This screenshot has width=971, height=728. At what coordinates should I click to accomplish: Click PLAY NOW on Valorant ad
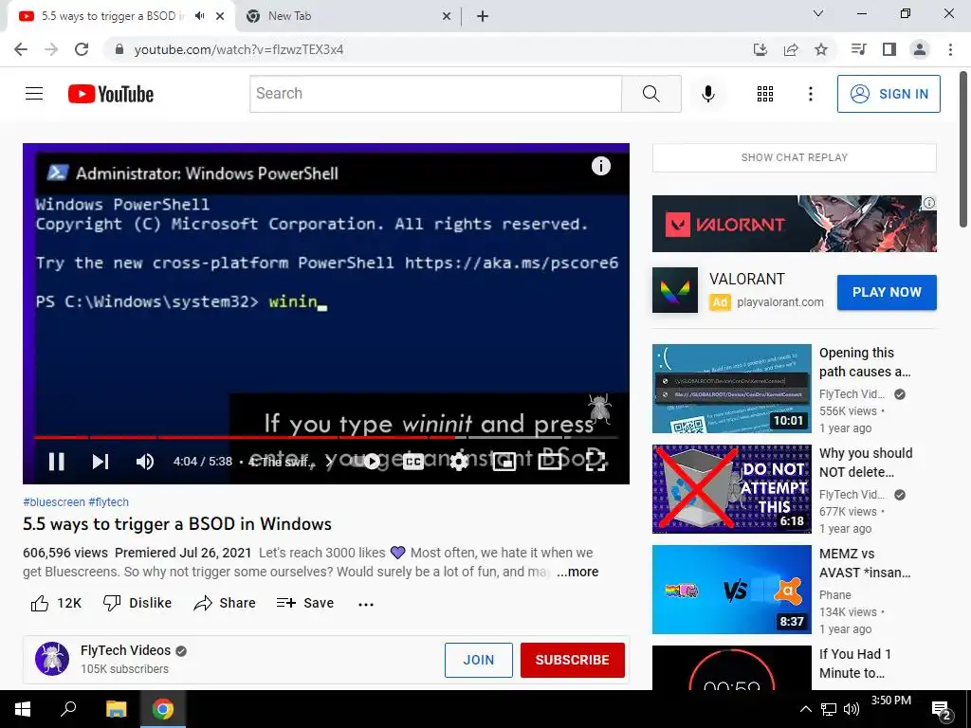pos(887,292)
